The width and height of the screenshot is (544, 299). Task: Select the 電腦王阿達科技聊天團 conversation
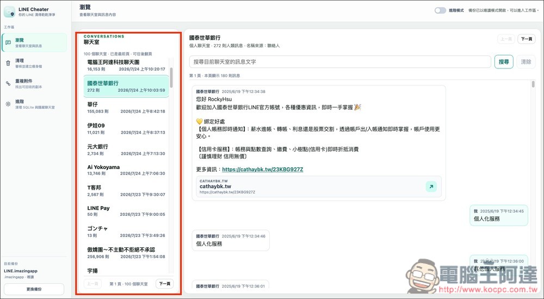[126, 65]
